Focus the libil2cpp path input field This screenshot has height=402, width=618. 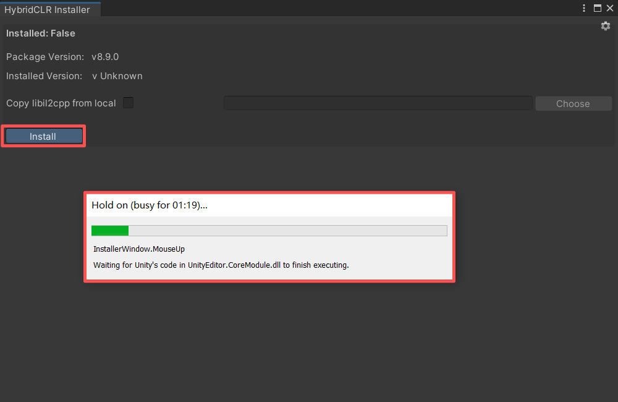click(x=378, y=103)
